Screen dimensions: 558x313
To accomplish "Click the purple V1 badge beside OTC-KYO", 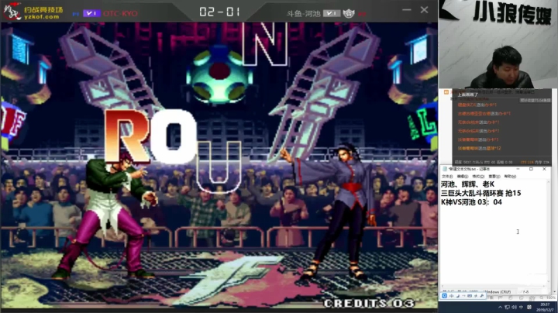I will pyautogui.click(x=91, y=13).
